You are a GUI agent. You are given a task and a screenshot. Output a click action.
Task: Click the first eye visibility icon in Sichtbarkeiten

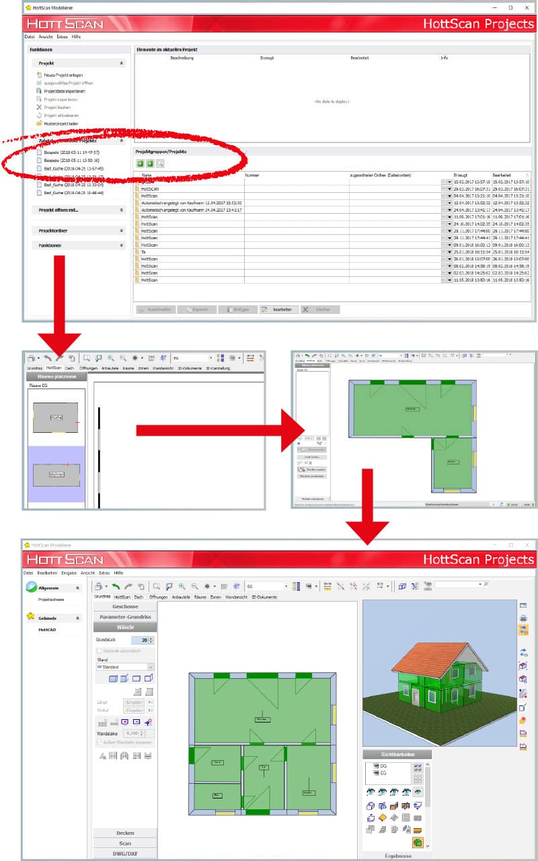pyautogui.click(x=371, y=792)
